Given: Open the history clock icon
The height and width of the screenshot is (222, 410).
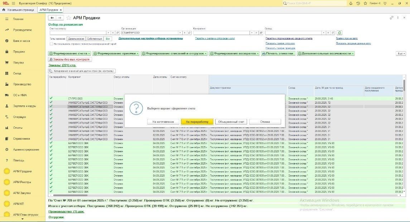Looking at the screenshot, I should pos(358,3).
